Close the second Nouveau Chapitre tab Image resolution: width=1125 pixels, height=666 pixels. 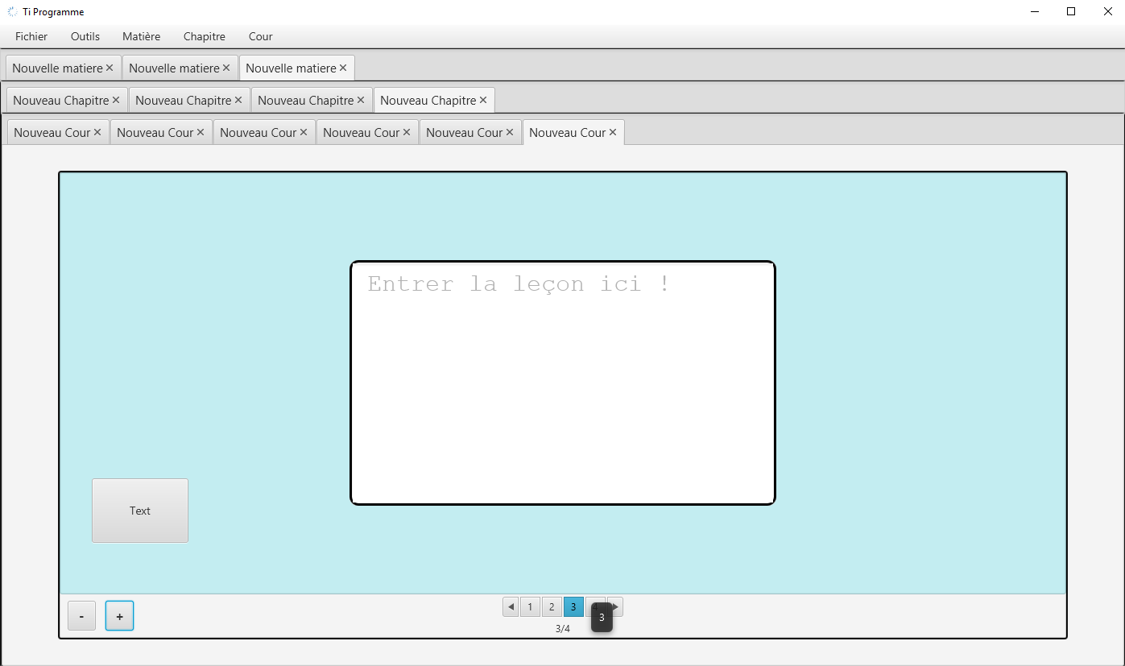point(238,101)
